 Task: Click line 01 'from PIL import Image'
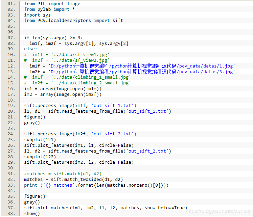pos(52,3)
